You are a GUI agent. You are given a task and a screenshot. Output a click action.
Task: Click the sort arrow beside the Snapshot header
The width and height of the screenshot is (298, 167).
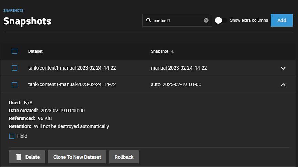click(173, 51)
